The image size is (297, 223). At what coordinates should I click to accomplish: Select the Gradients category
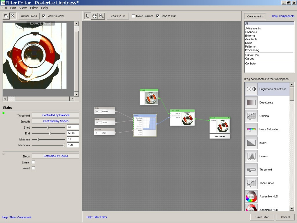coord(251,39)
